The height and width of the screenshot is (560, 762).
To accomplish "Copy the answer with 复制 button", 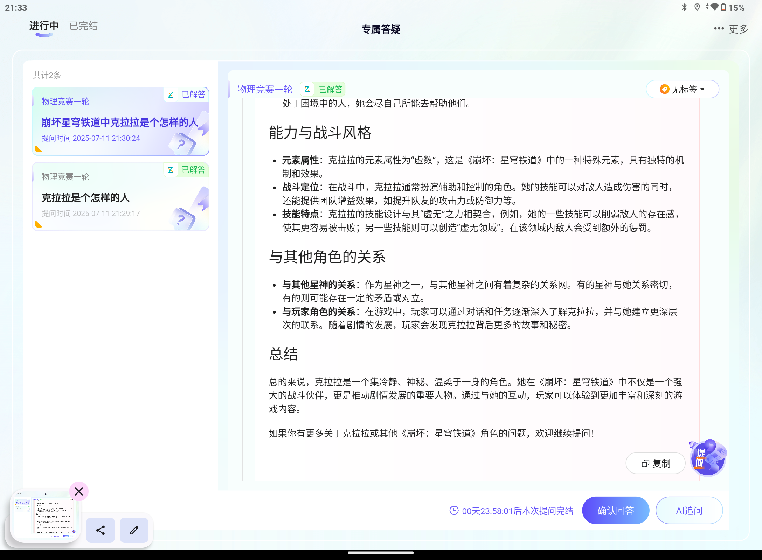I will [655, 463].
